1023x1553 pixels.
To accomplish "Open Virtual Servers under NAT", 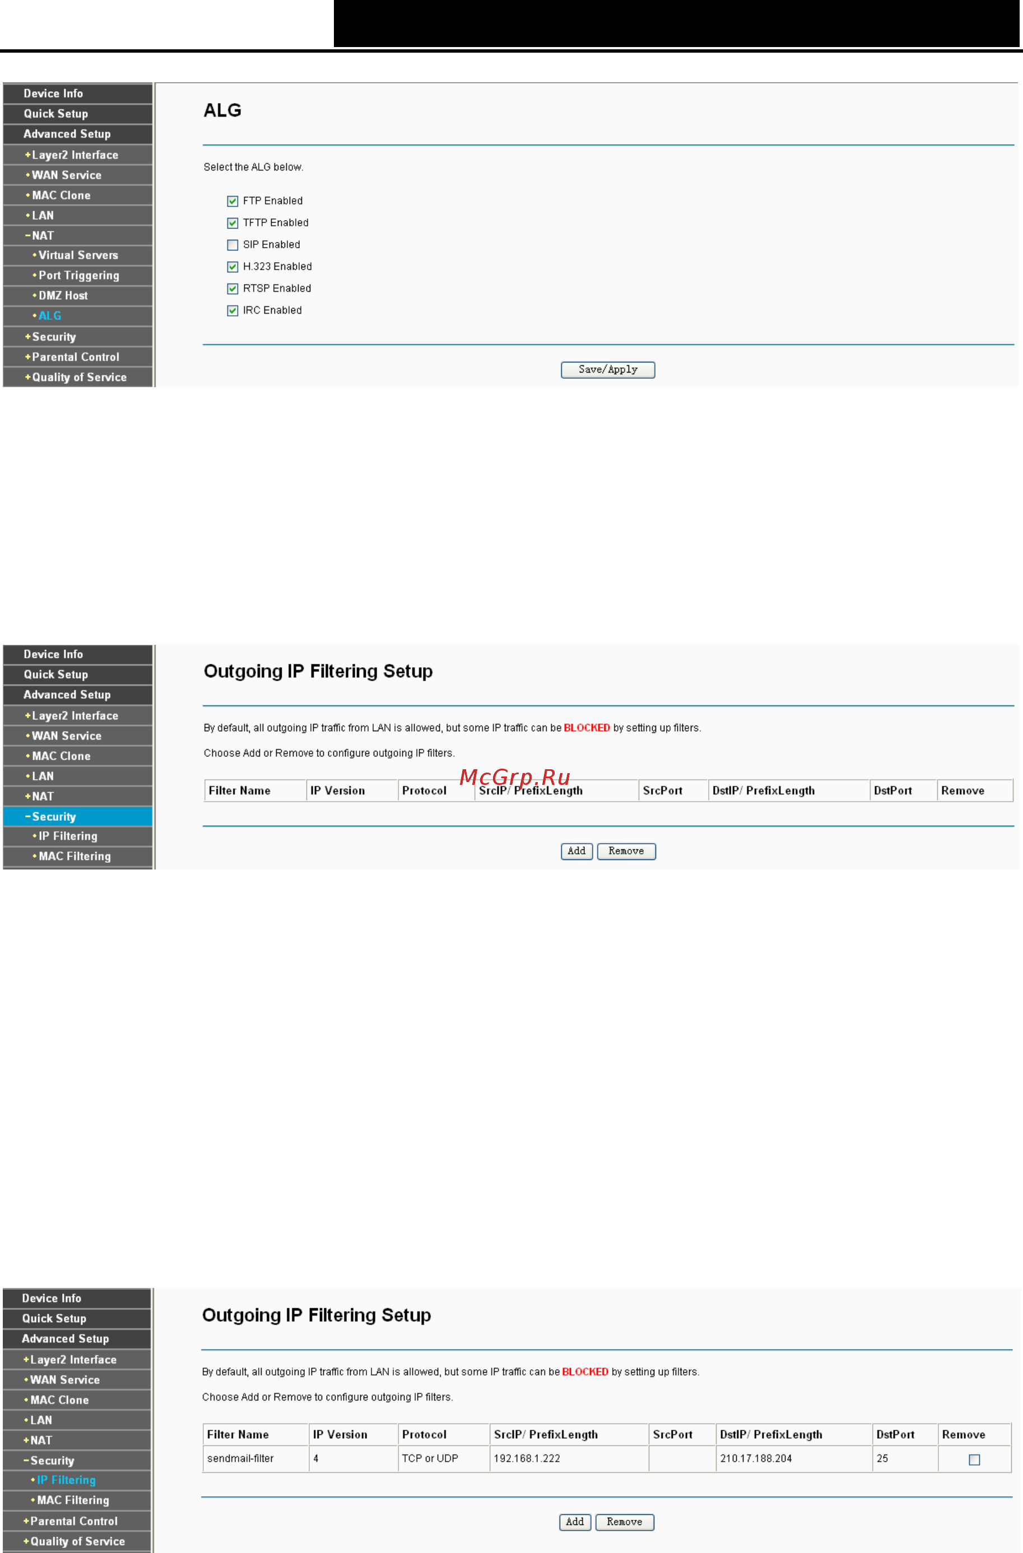I will [78, 255].
